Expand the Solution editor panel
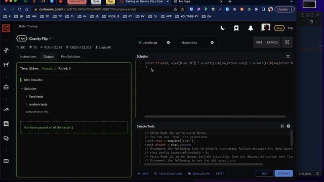 tap(288, 56)
